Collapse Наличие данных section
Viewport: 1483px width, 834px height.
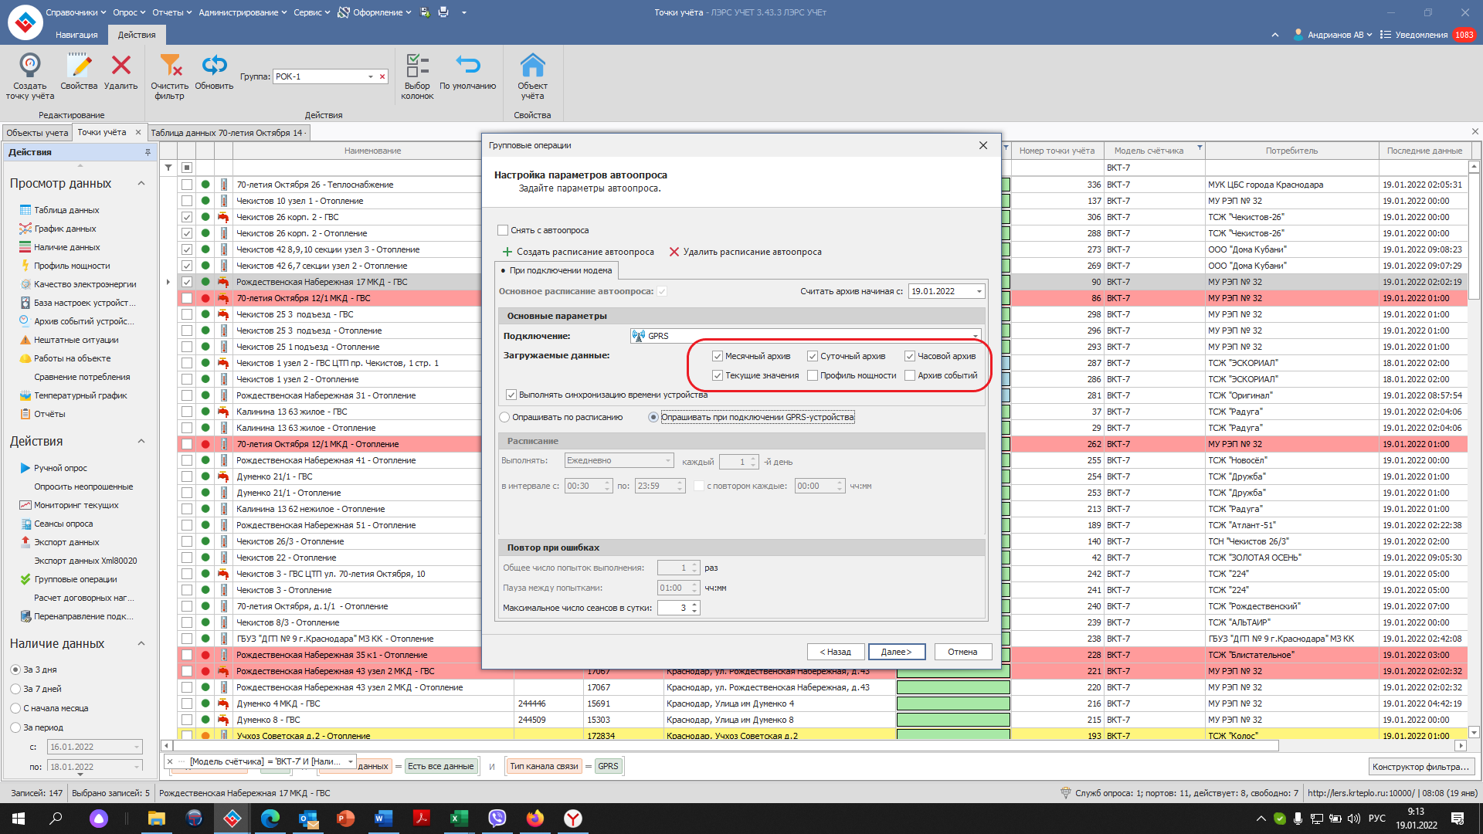141,644
